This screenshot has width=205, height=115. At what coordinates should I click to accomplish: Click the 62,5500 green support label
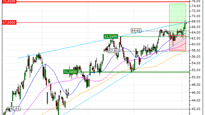pyautogui.click(x=111, y=37)
